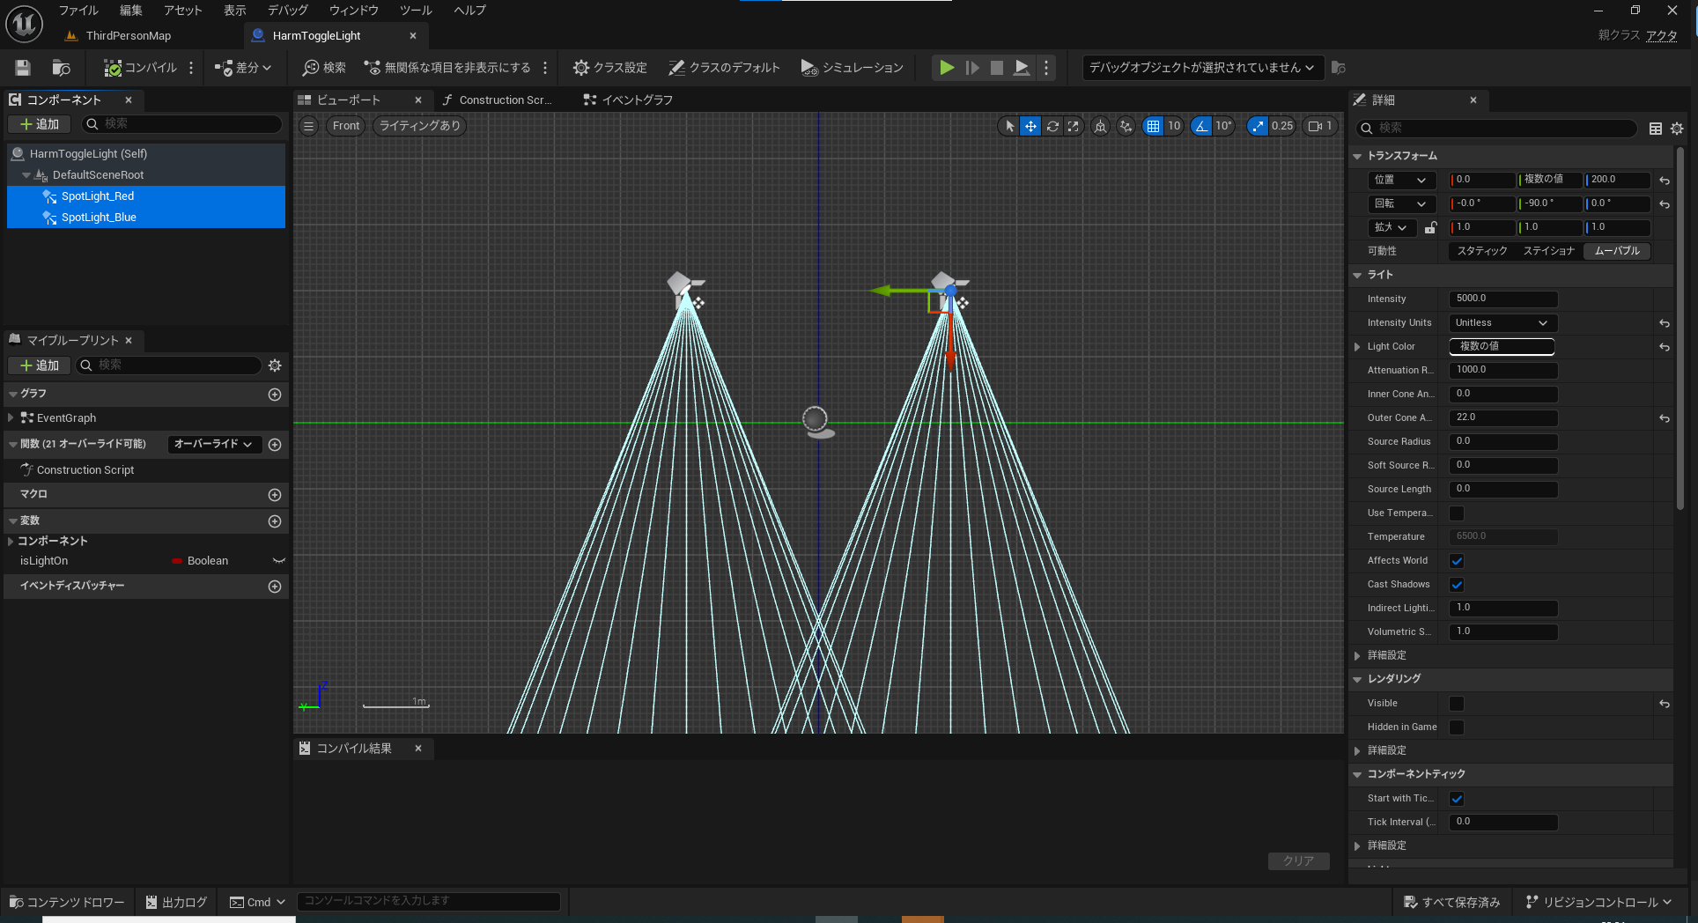Open viewport hamburger options menu
Viewport: 1698px width, 923px height.
(308, 126)
